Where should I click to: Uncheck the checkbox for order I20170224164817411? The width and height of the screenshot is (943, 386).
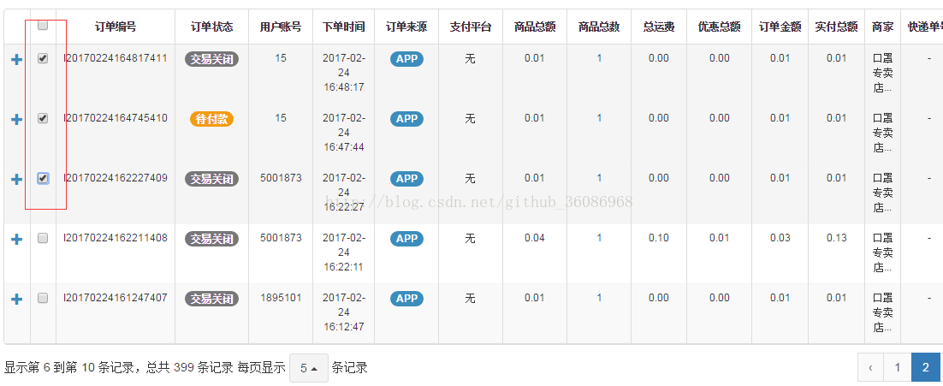tap(43, 58)
